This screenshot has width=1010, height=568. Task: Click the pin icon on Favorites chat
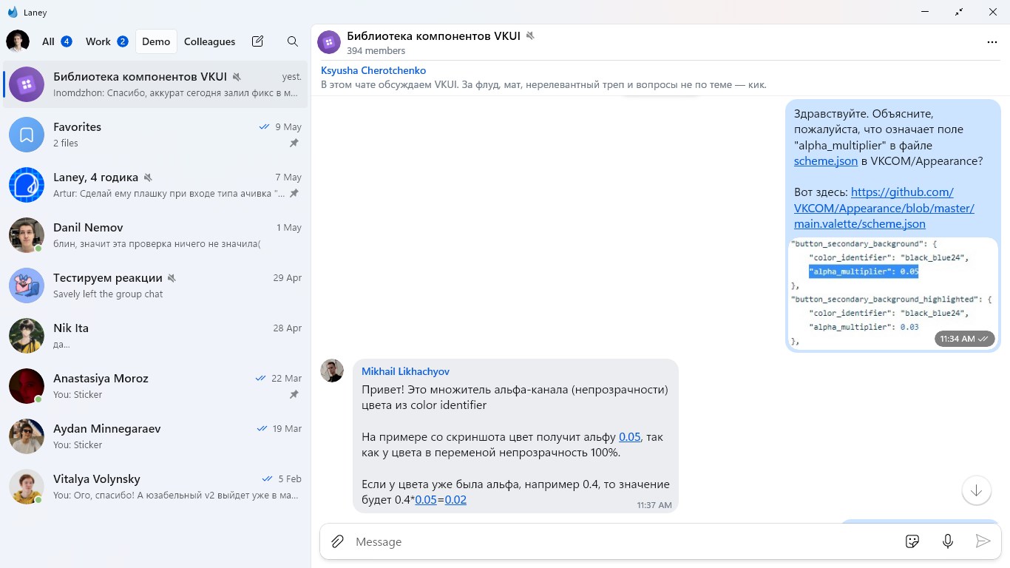[x=294, y=143]
